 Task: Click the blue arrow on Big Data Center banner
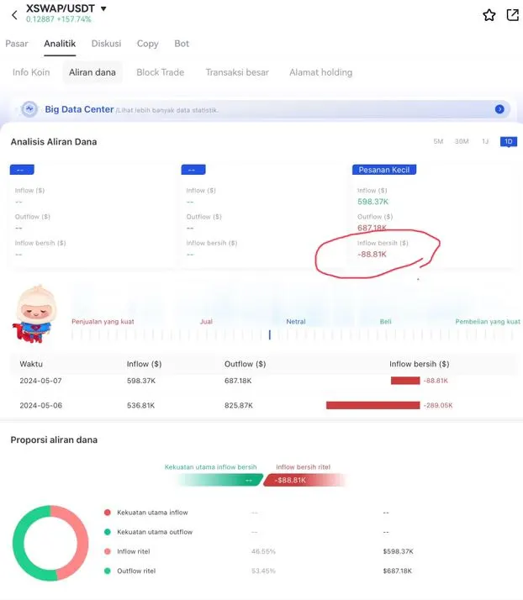[499, 109]
